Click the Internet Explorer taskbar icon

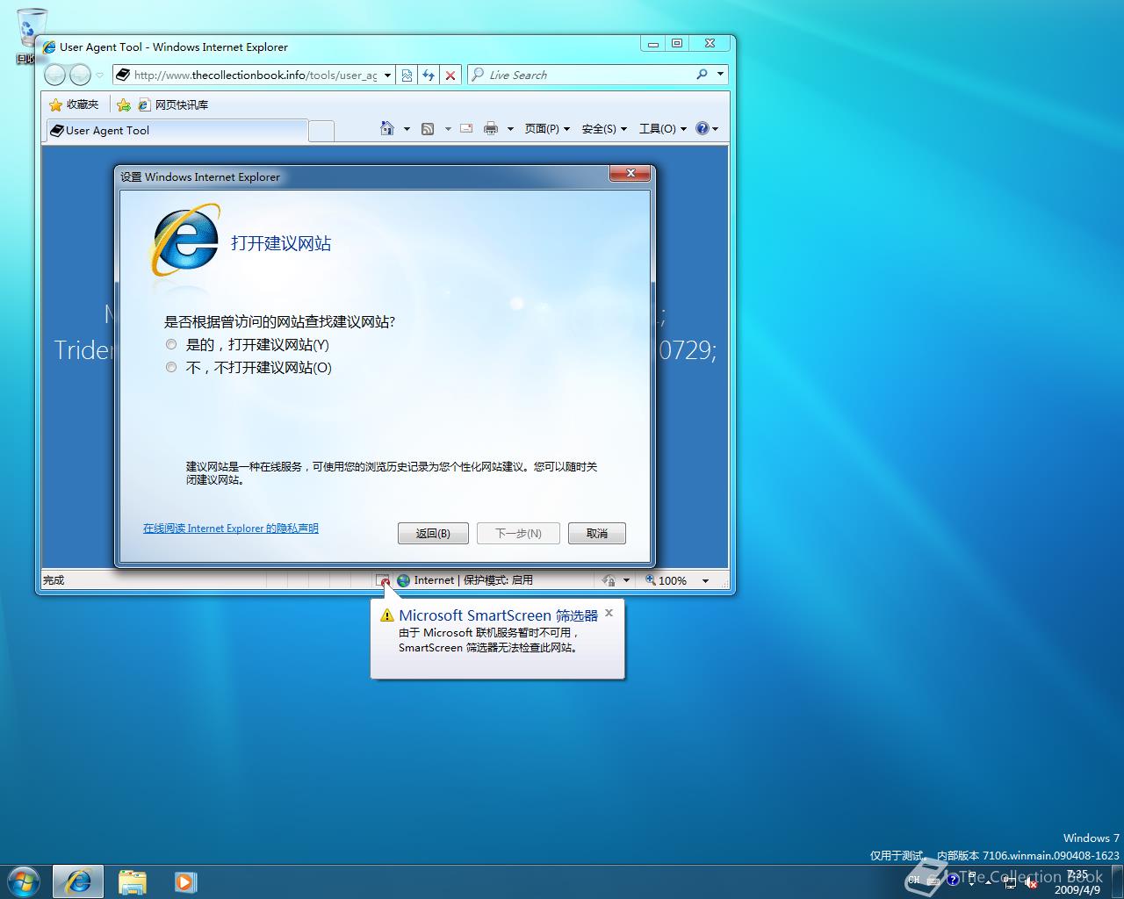78,881
